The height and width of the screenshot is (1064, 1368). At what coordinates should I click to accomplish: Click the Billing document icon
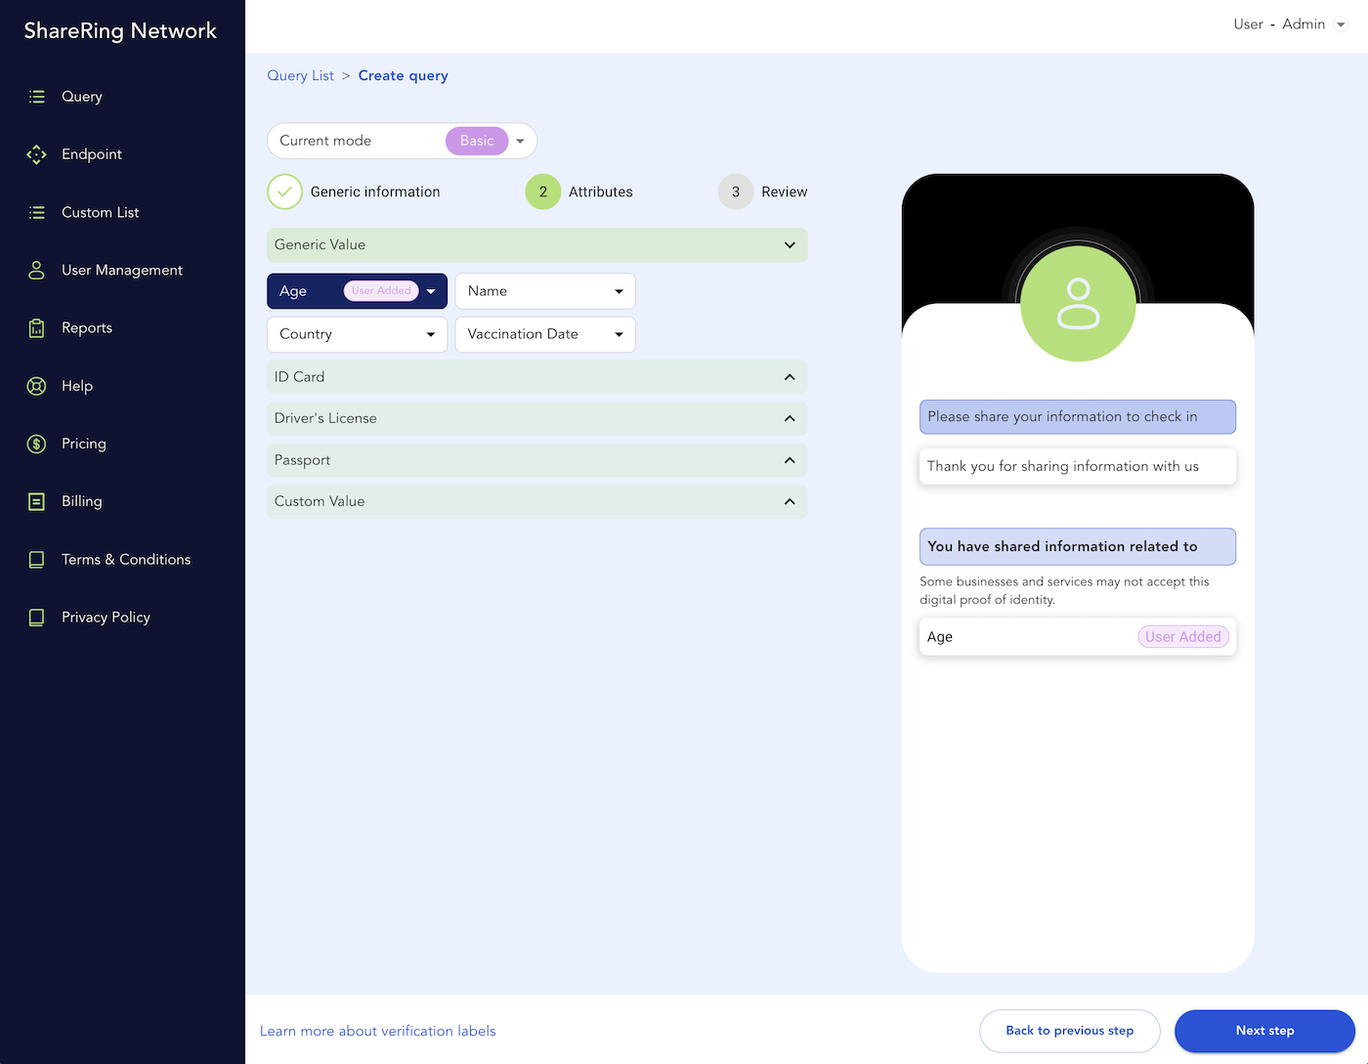tap(37, 501)
